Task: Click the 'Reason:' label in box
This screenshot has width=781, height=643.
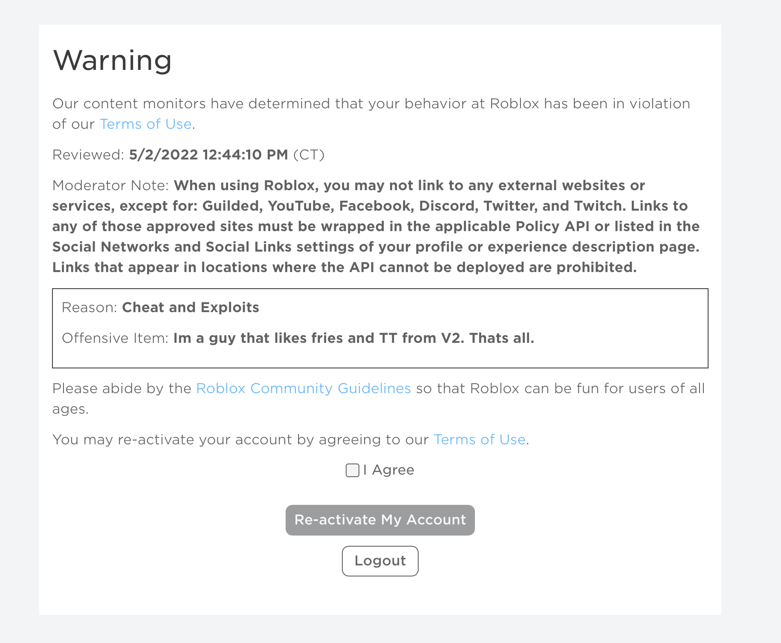Action: [x=89, y=307]
